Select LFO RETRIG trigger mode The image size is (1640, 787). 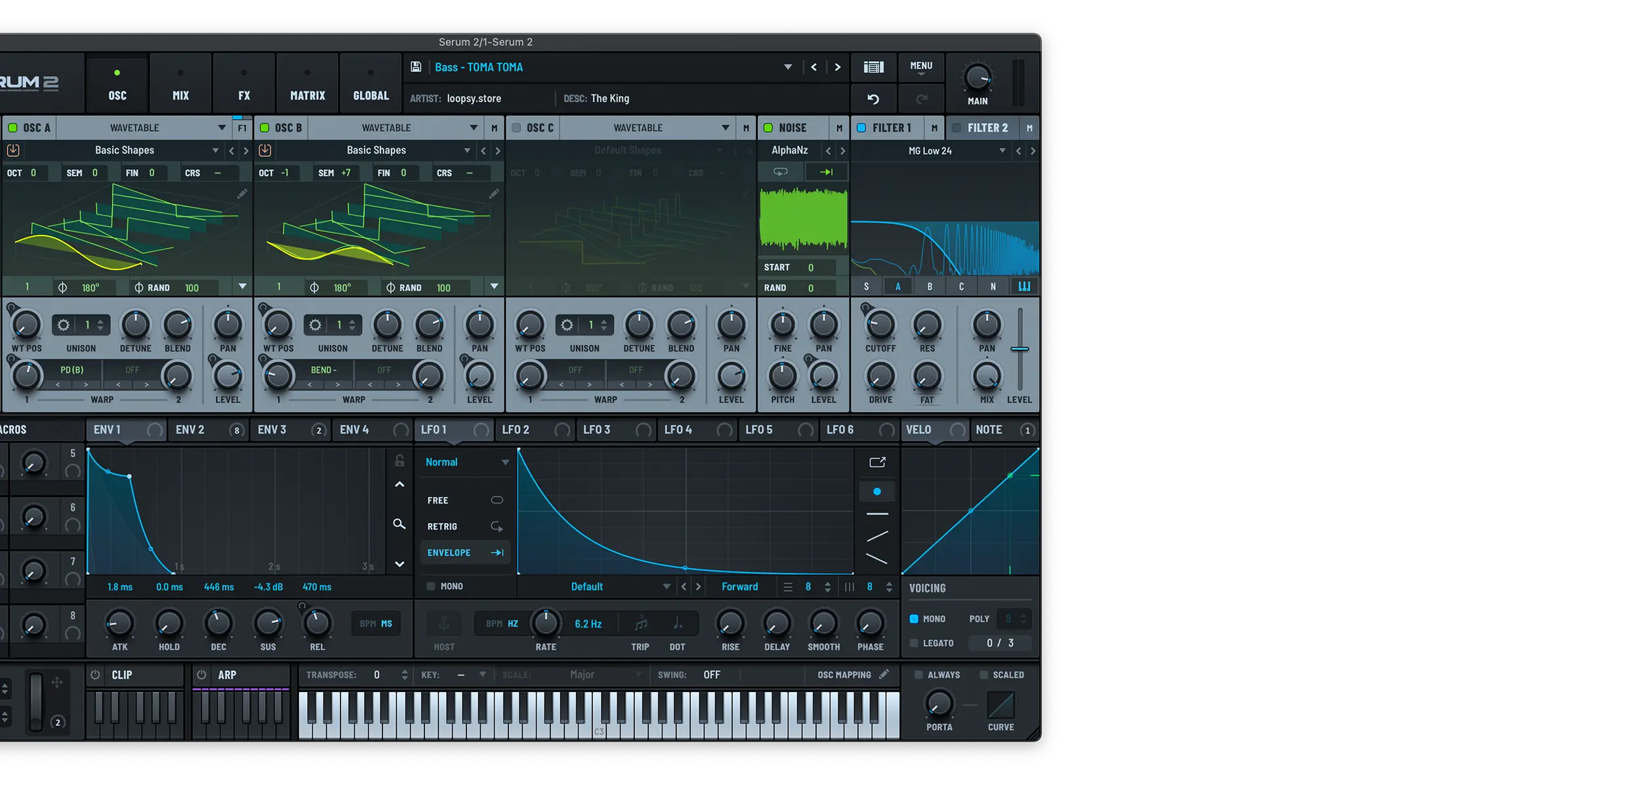465,527
